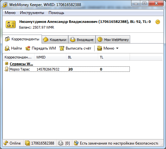
Task: Sort by the BL column header
Action: (82, 57)
